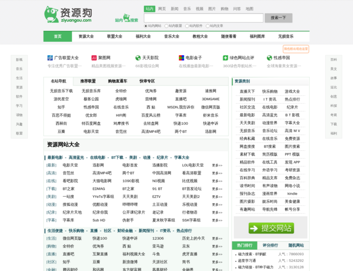
Task: Open 直播天下 in 资源类别
Action: pyautogui.click(x=247, y=92)
